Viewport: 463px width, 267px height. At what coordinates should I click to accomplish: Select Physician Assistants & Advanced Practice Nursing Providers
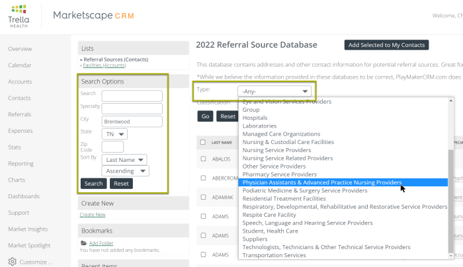pos(343,182)
